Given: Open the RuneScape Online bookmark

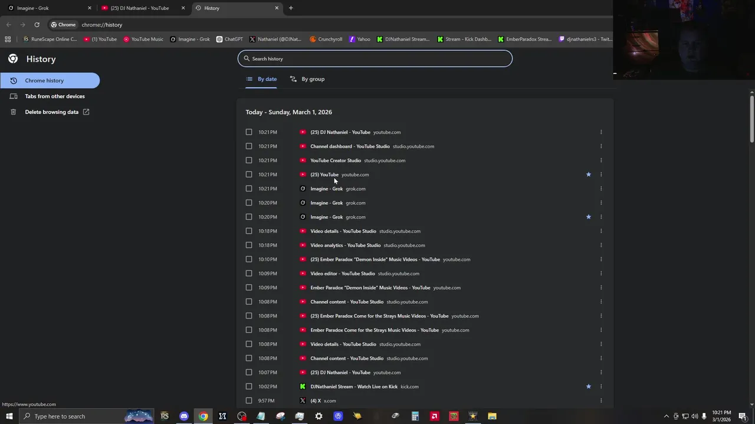Looking at the screenshot, I should (50, 39).
